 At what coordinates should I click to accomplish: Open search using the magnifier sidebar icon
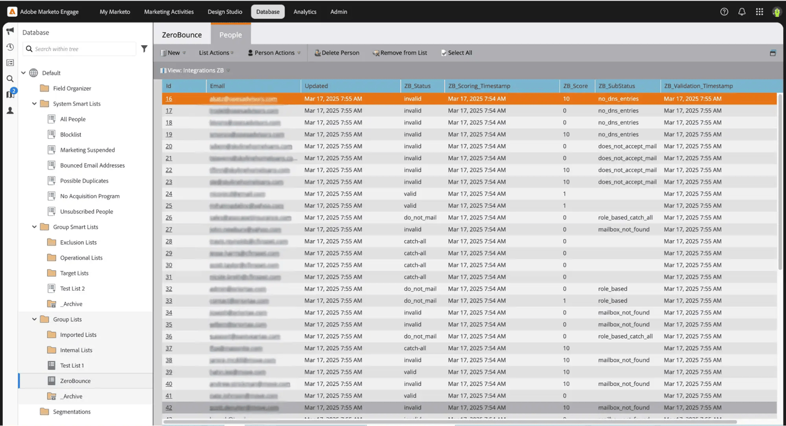tap(10, 78)
